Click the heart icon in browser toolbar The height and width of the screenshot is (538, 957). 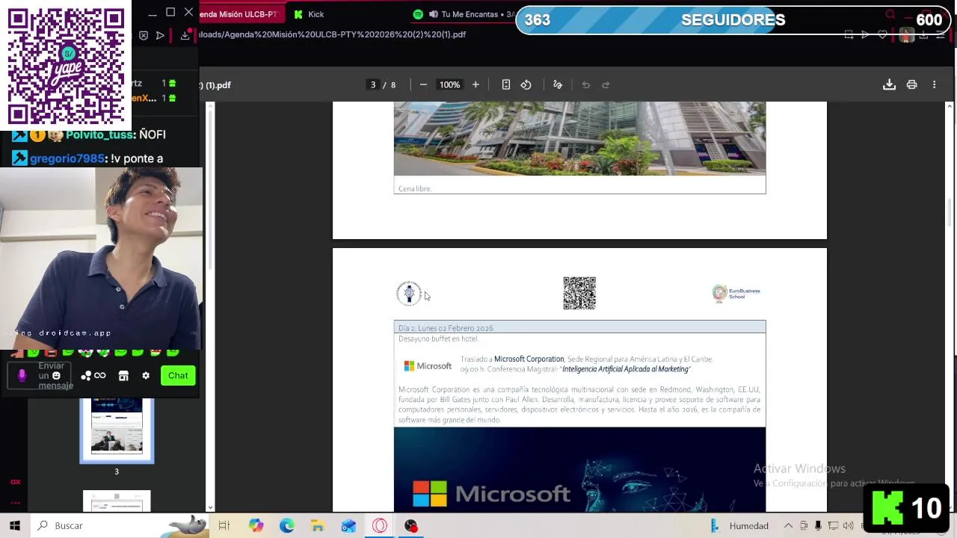point(882,34)
